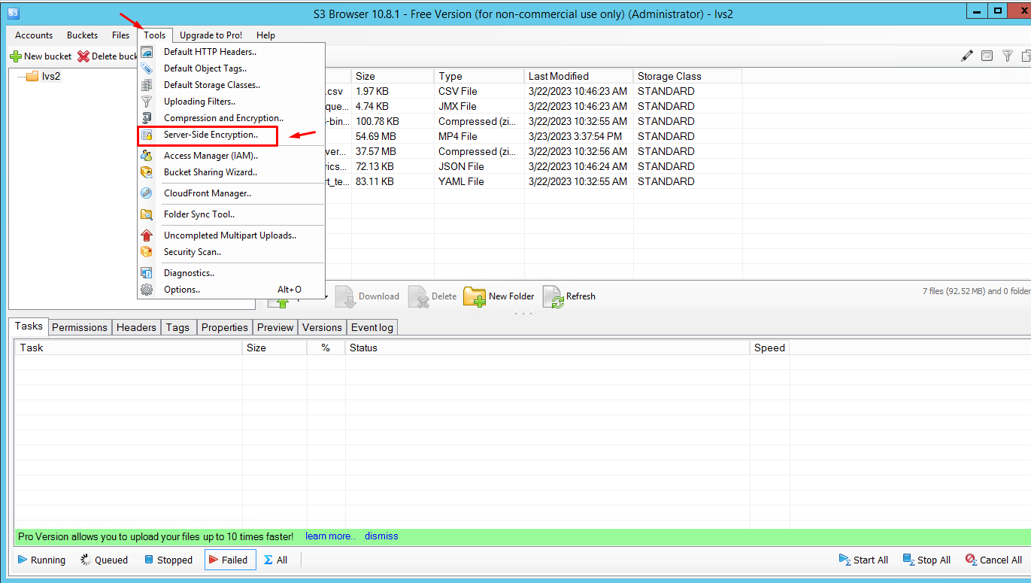Switch to the Tags tab
The height and width of the screenshot is (583, 1031).
177,327
